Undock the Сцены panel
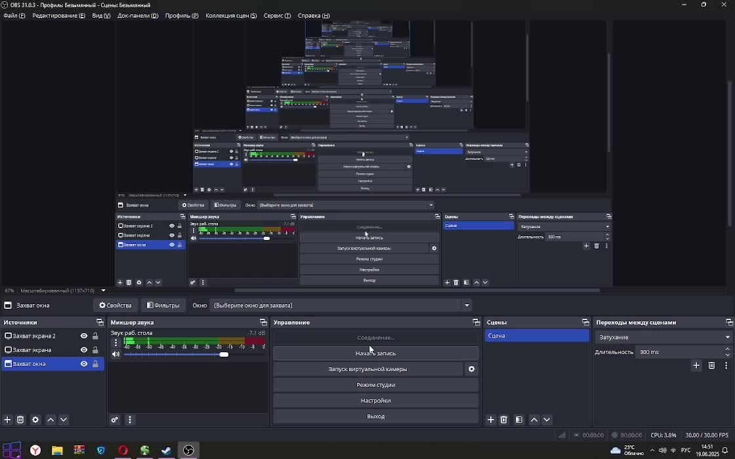Screen dimensions: 735x459 pos(585,322)
